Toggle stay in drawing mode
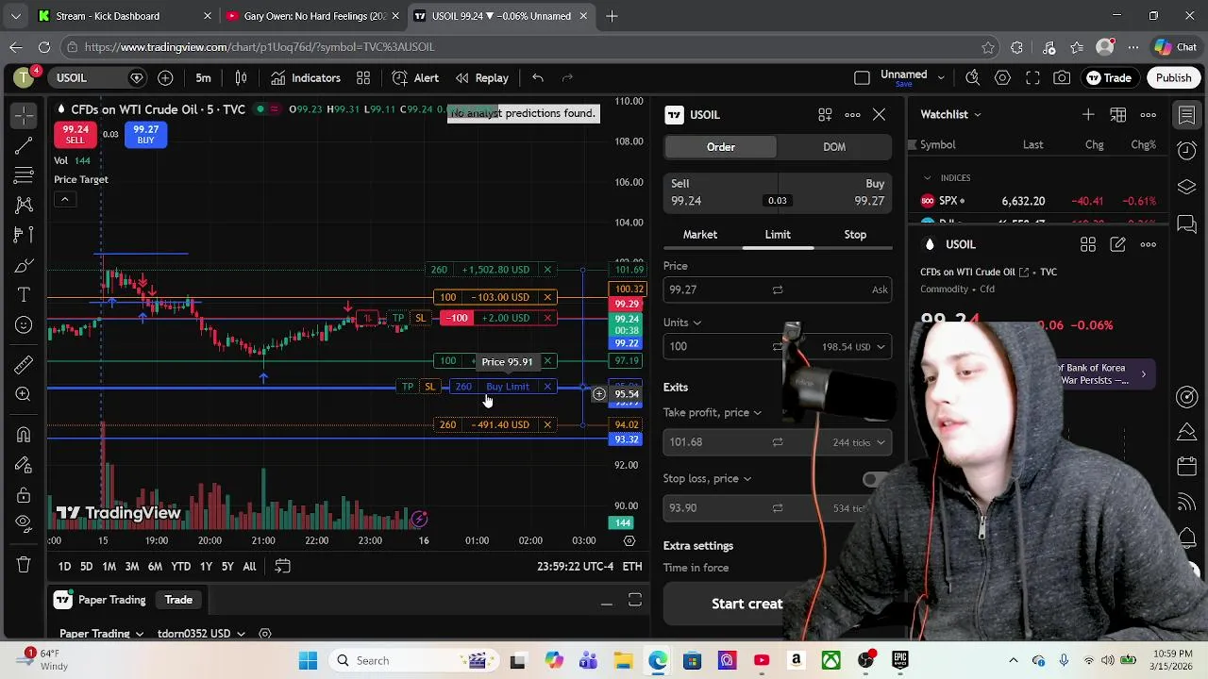Image resolution: width=1208 pixels, height=679 pixels. (x=24, y=465)
